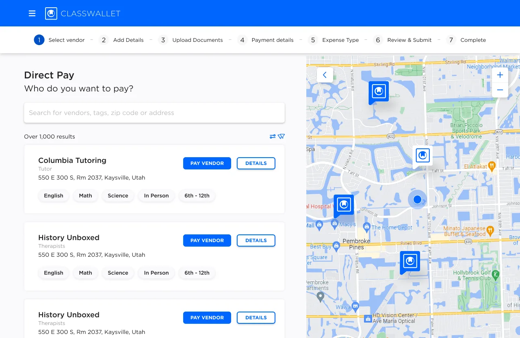The height and width of the screenshot is (338, 520).
Task: Click the Hollybrook Golf club marker
Action: click(496, 275)
